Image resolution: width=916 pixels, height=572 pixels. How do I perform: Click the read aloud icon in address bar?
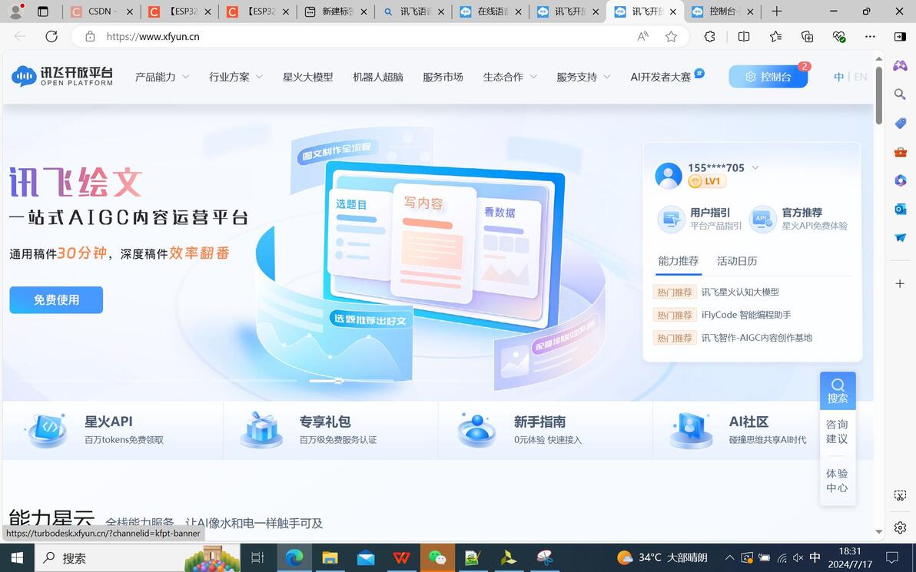pyautogui.click(x=642, y=36)
